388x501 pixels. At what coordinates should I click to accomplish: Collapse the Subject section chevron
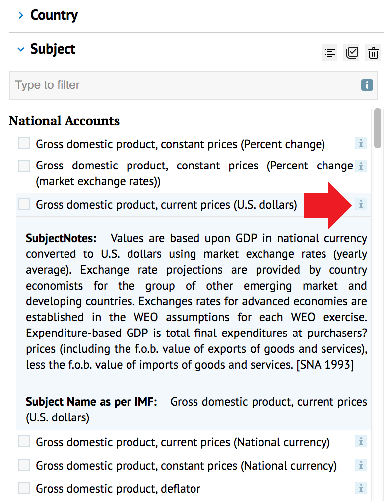point(21,49)
